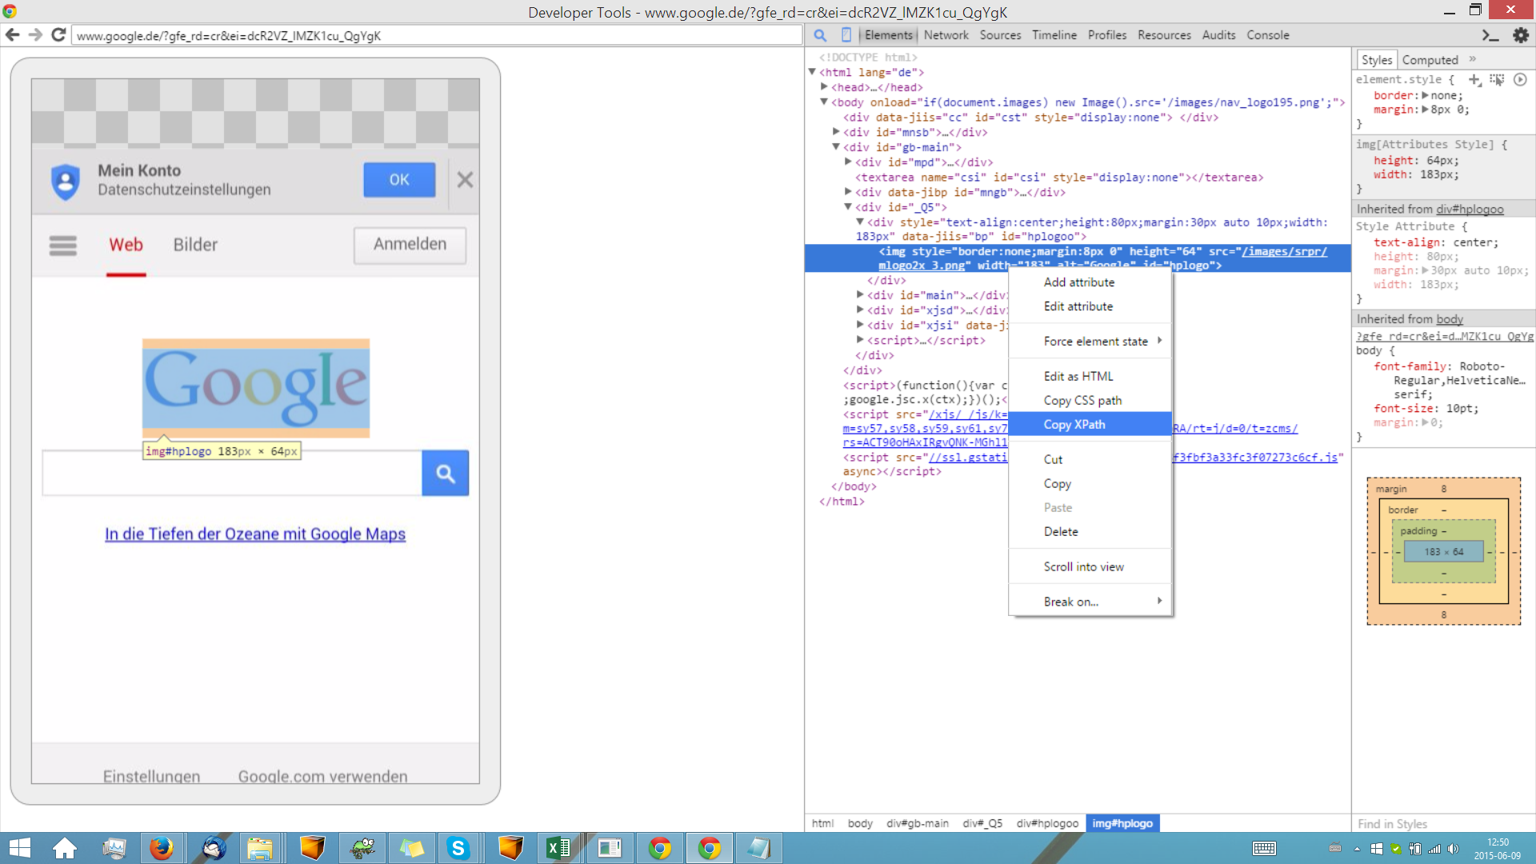The height and width of the screenshot is (864, 1536).
Task: Open the Bilder tab on Google
Action: [195, 245]
